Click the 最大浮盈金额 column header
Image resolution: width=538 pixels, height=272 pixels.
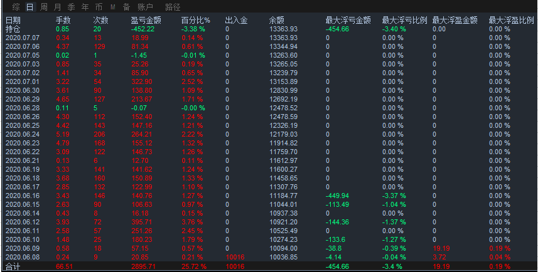[455, 21]
